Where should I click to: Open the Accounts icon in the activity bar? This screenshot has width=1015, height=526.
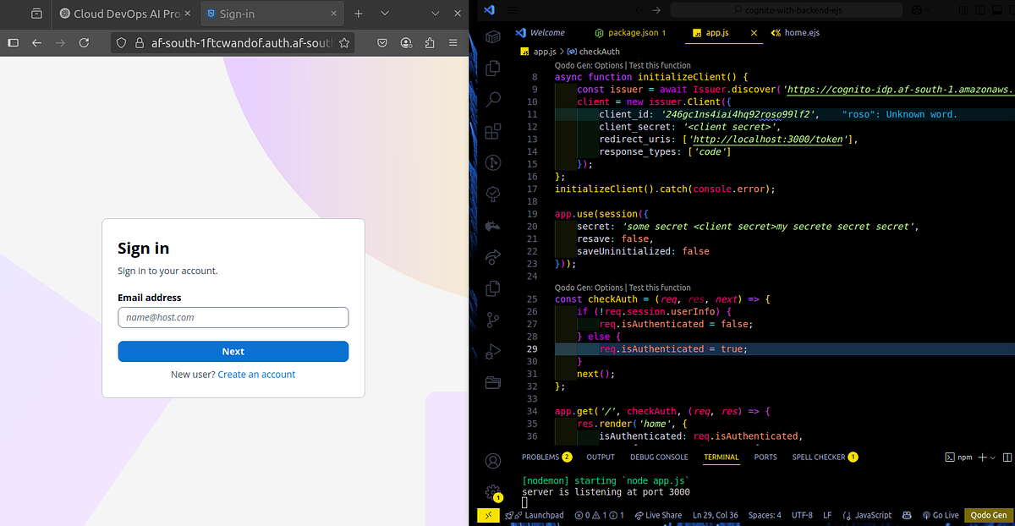[x=493, y=460]
